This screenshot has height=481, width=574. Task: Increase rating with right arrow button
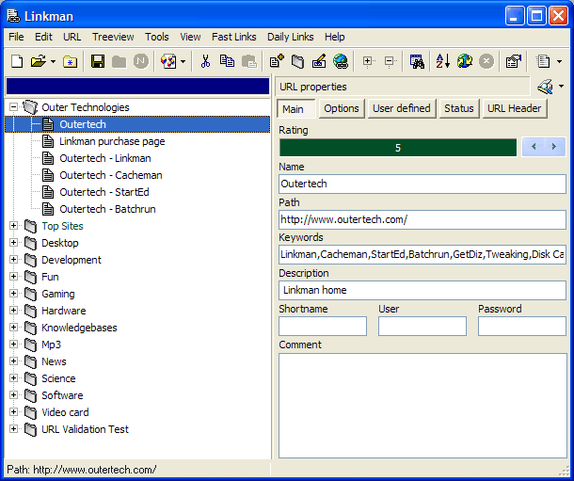pyautogui.click(x=554, y=147)
